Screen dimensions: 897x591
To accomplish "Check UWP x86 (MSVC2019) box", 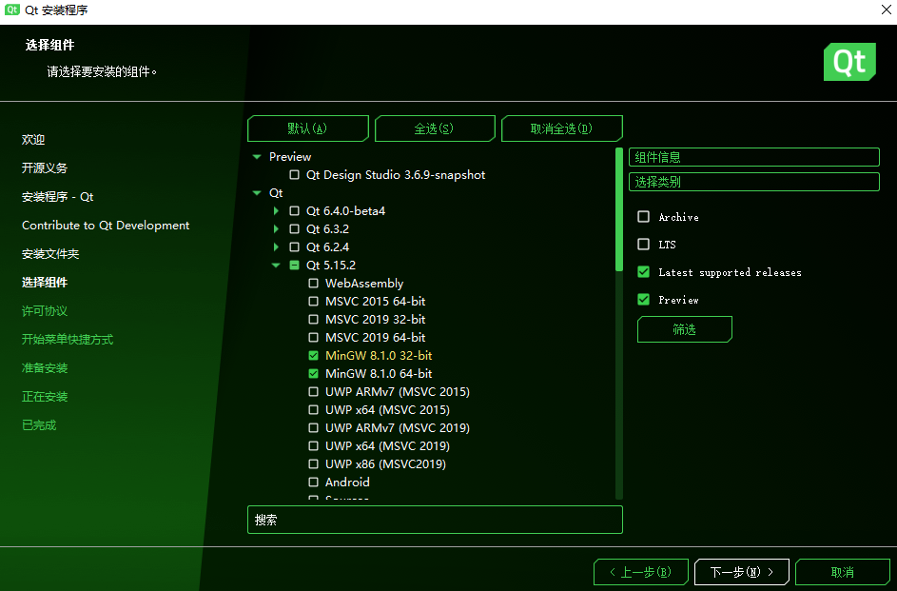I will 314,464.
